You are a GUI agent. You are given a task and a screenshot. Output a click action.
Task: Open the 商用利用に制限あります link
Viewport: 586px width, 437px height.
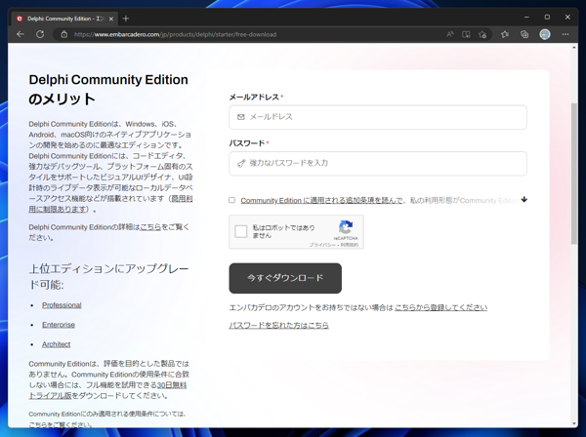click(x=110, y=204)
